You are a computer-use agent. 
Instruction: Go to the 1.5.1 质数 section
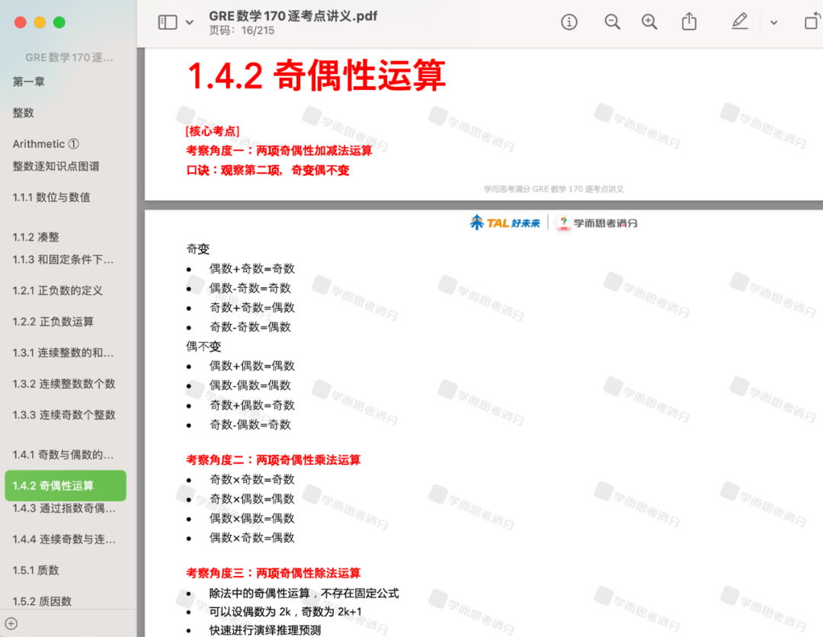tap(36, 570)
